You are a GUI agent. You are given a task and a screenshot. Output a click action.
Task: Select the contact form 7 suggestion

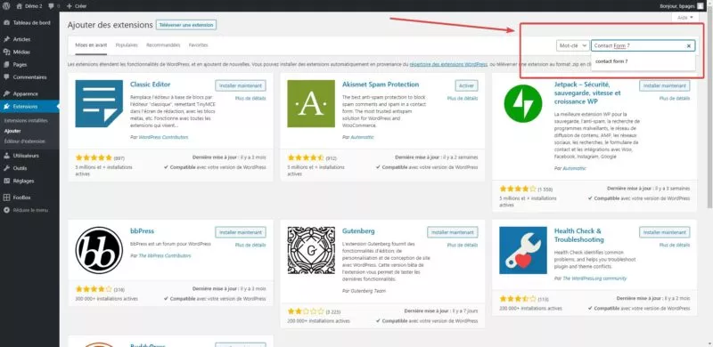click(x=643, y=61)
